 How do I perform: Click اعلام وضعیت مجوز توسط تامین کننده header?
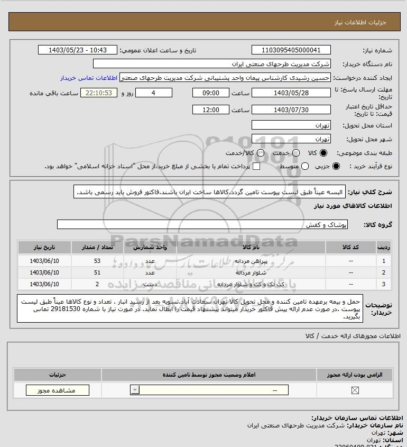tap(209, 375)
